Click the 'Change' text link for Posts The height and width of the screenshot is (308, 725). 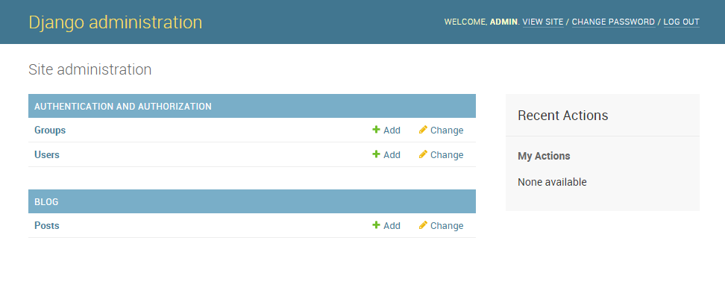point(447,226)
